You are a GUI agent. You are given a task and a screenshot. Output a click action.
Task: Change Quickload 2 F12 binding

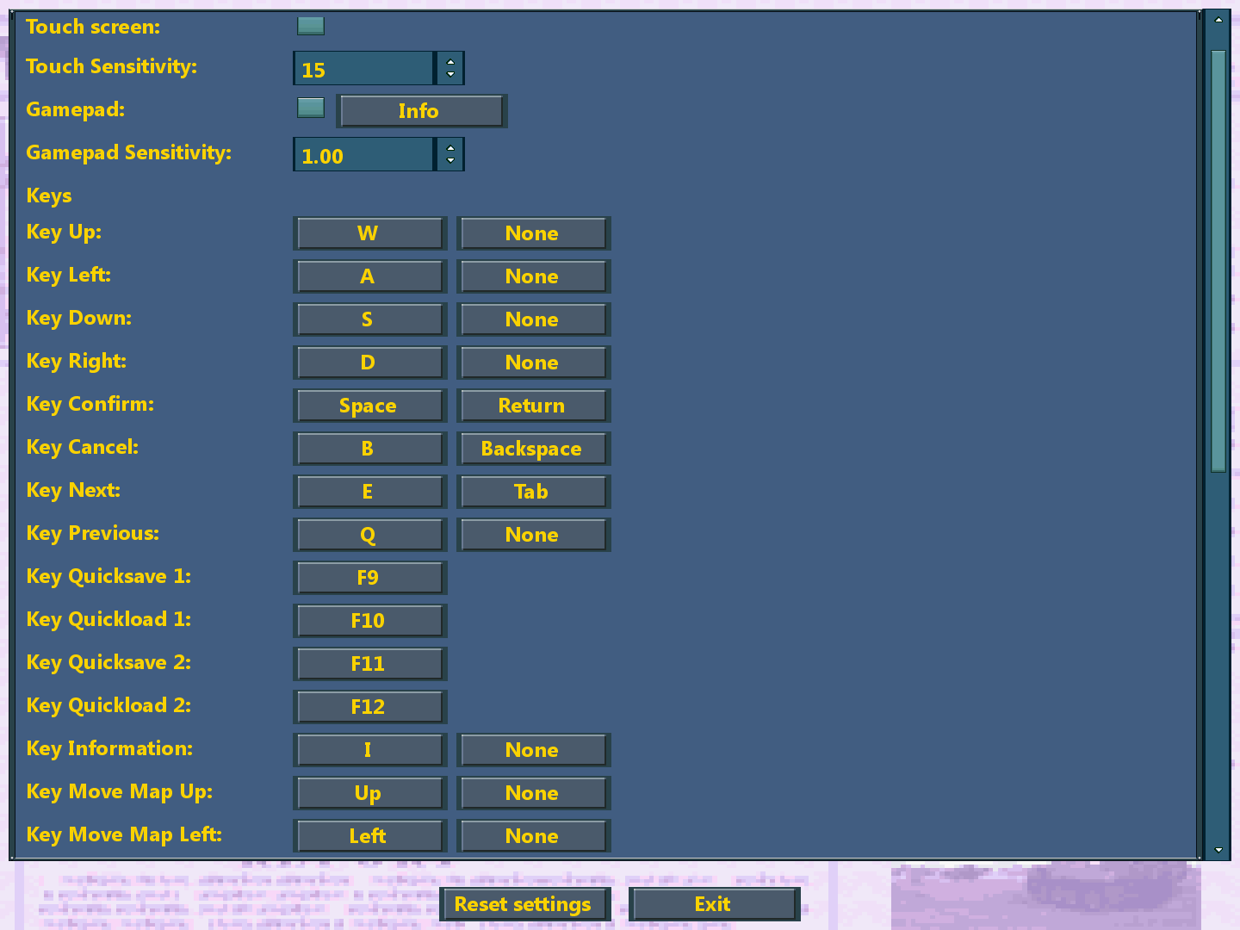370,707
